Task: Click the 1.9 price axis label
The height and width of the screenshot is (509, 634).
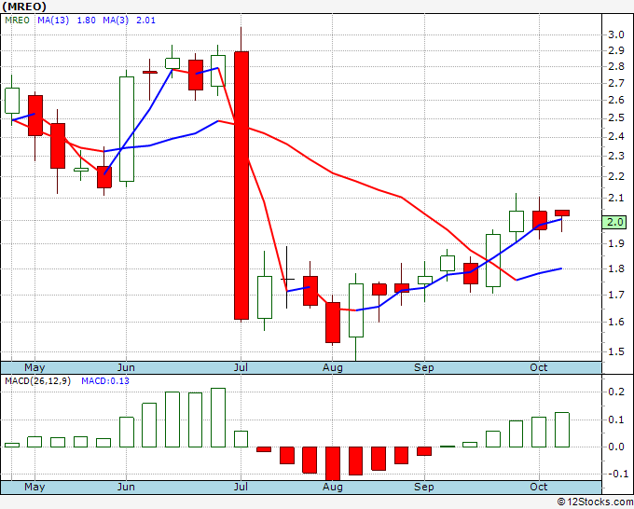Action: (x=616, y=243)
